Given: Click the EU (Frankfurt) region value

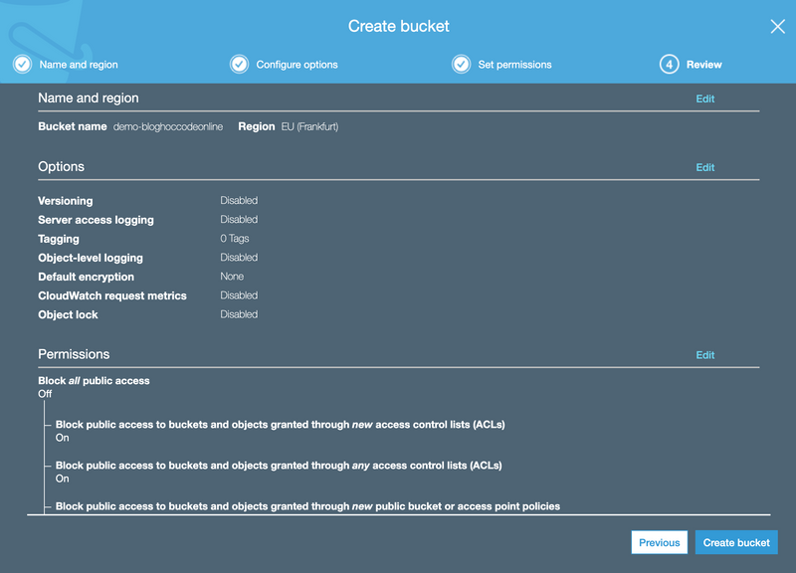Looking at the screenshot, I should [x=309, y=127].
